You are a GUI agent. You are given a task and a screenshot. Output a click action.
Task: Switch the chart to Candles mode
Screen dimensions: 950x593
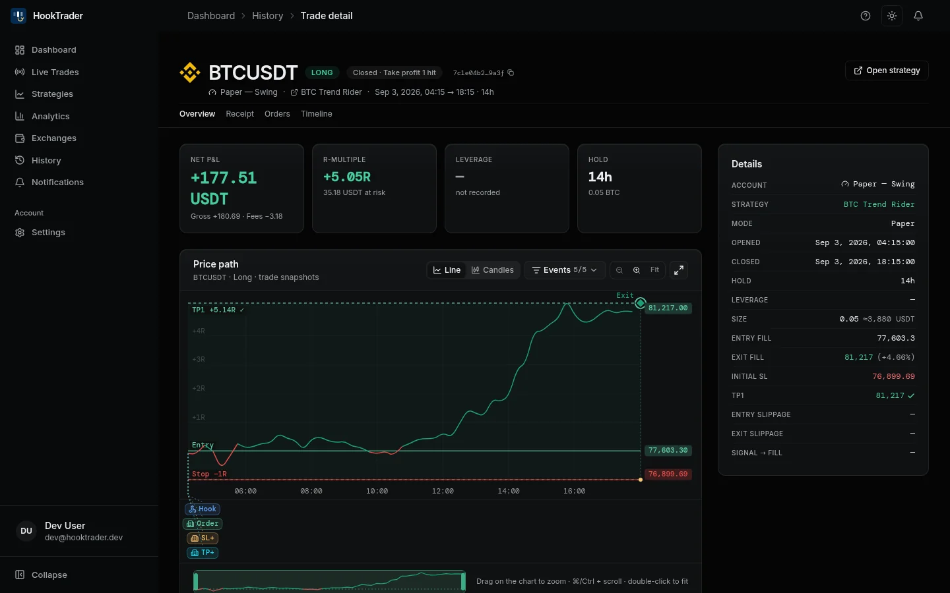pos(493,270)
